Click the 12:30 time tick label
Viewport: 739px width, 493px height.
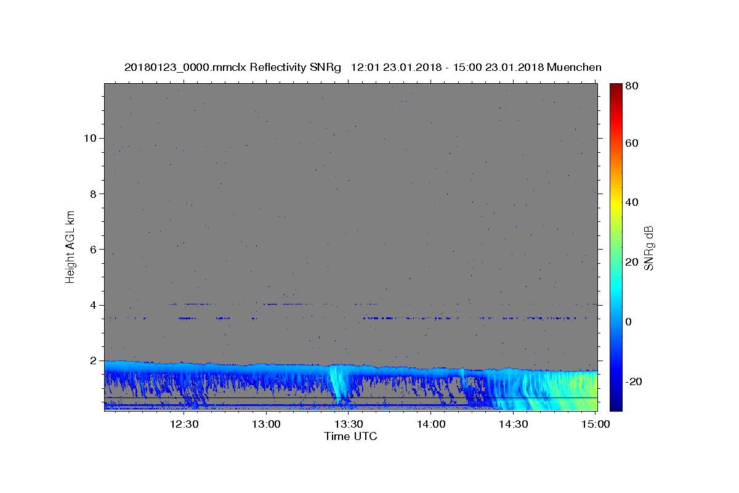pyautogui.click(x=184, y=424)
